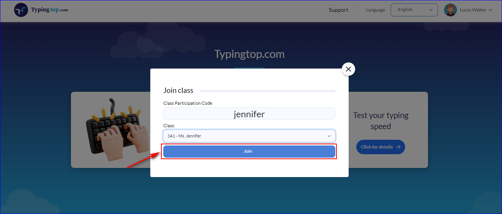Click the blue Join button

point(249,151)
